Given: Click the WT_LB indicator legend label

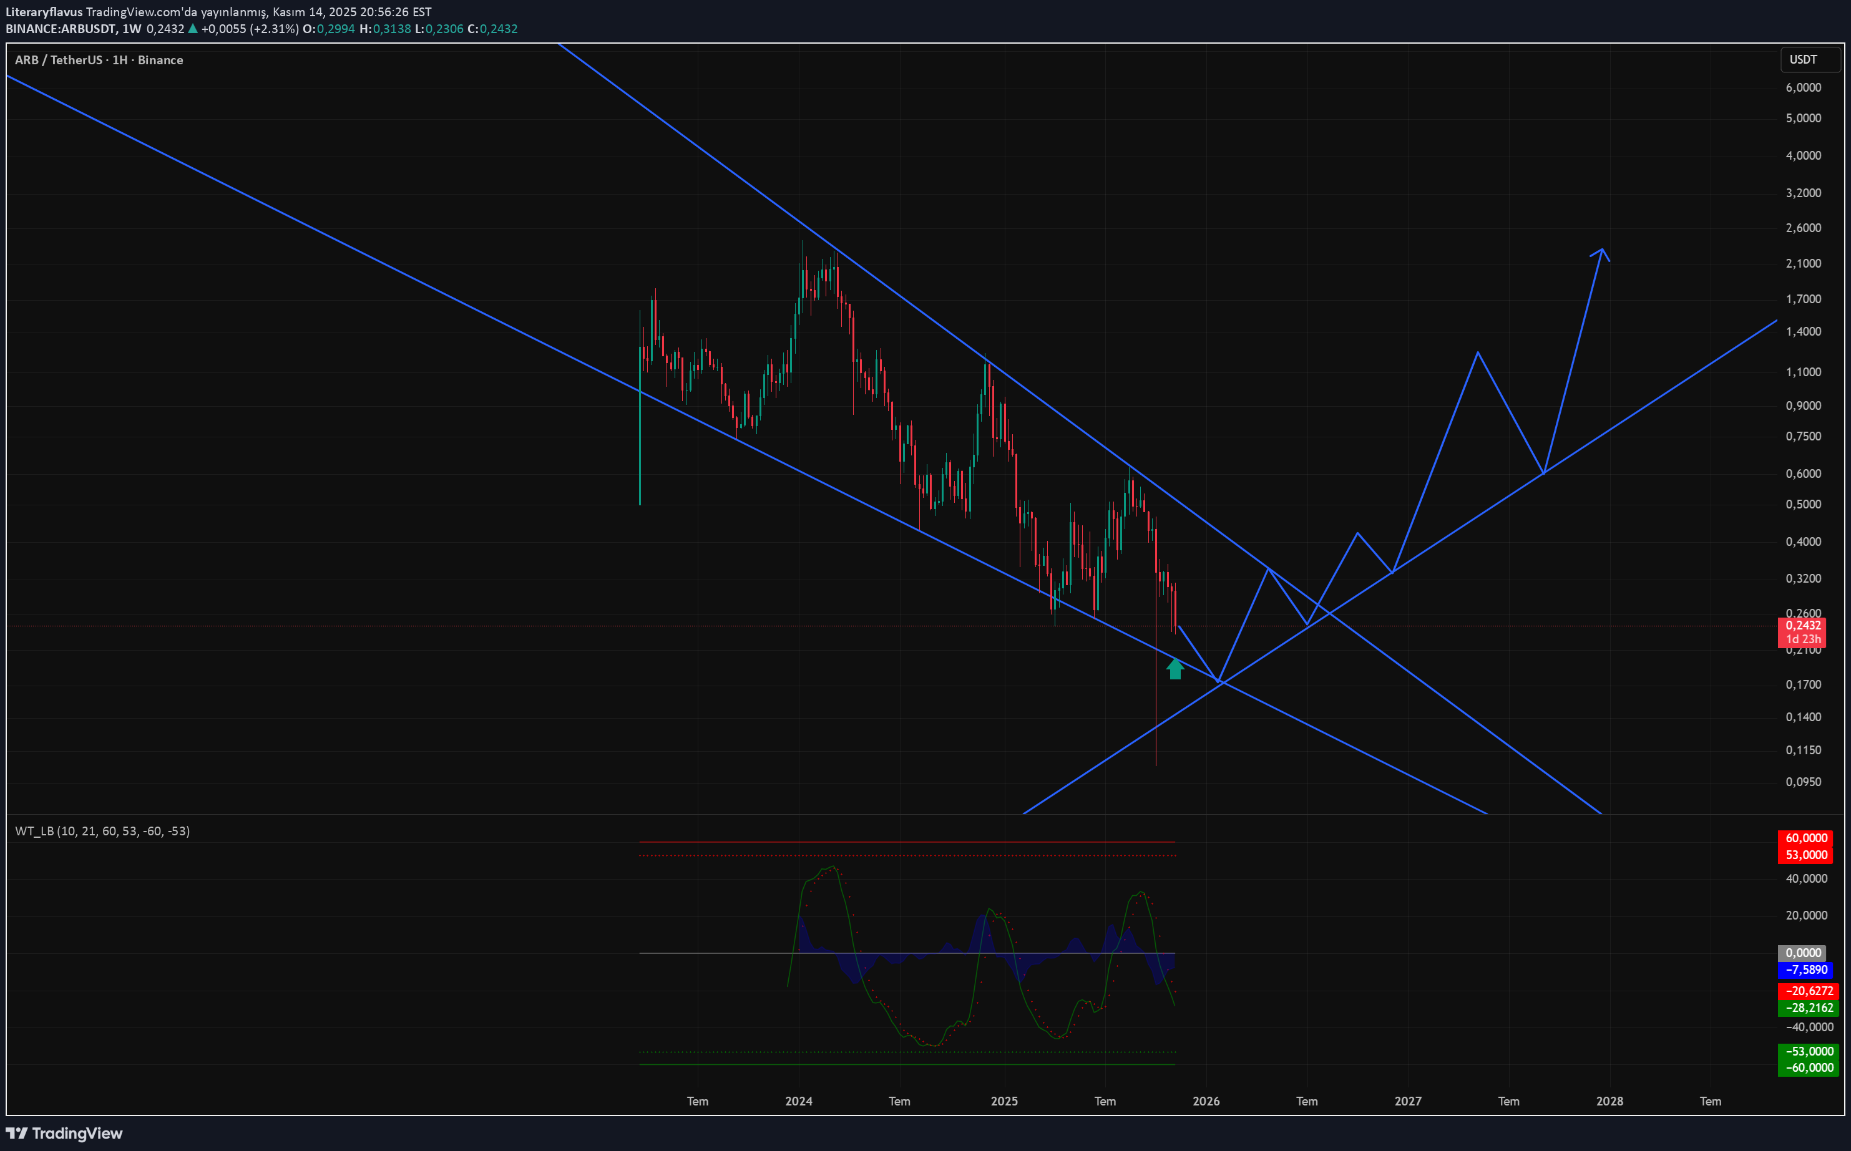Looking at the screenshot, I should point(102,830).
